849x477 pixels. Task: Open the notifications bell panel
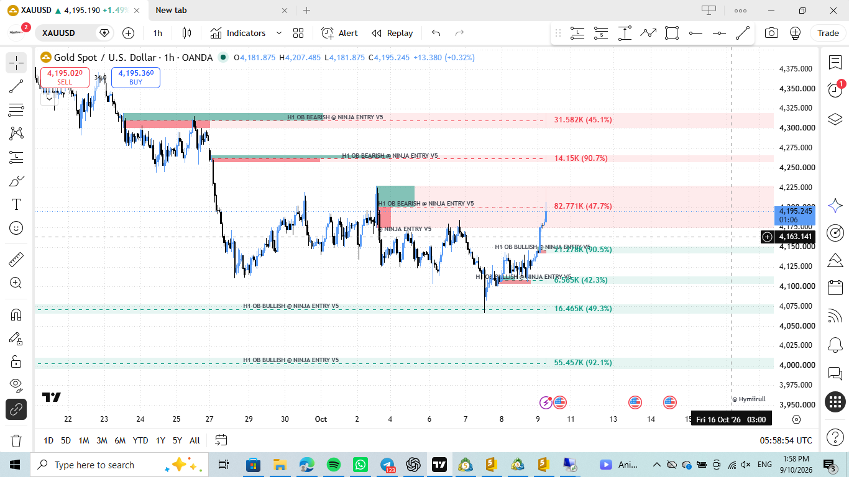point(835,345)
